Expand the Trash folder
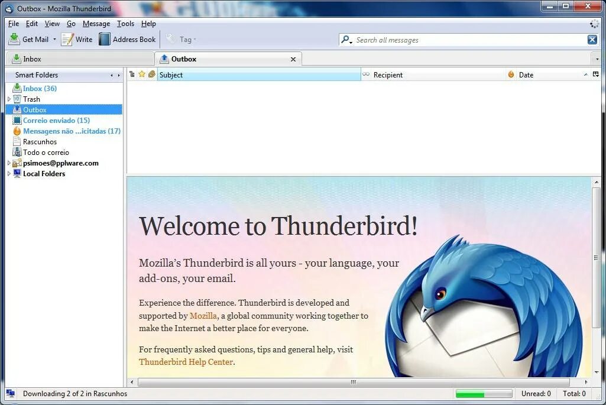The height and width of the screenshot is (405, 606). 9,99
